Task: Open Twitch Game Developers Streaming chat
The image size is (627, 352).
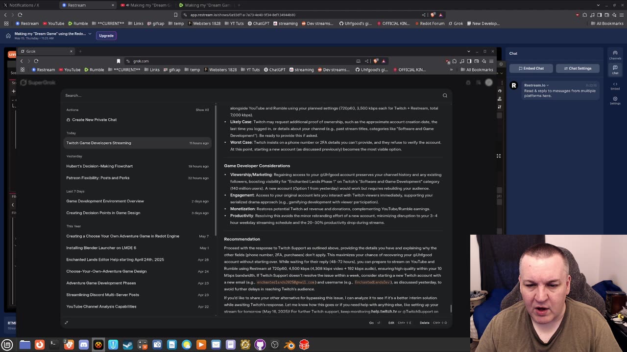Action: tap(138, 143)
